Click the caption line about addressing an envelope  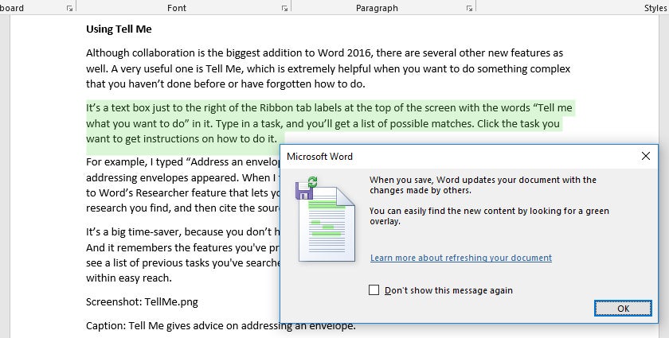click(x=221, y=325)
